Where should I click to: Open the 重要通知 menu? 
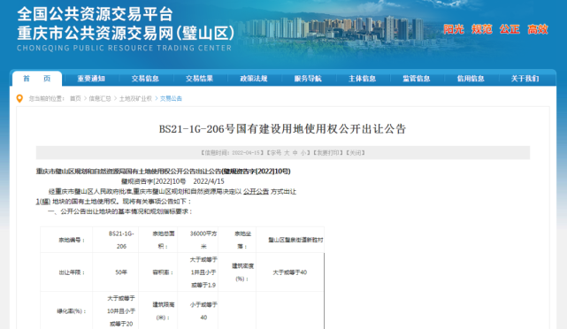pos(91,79)
